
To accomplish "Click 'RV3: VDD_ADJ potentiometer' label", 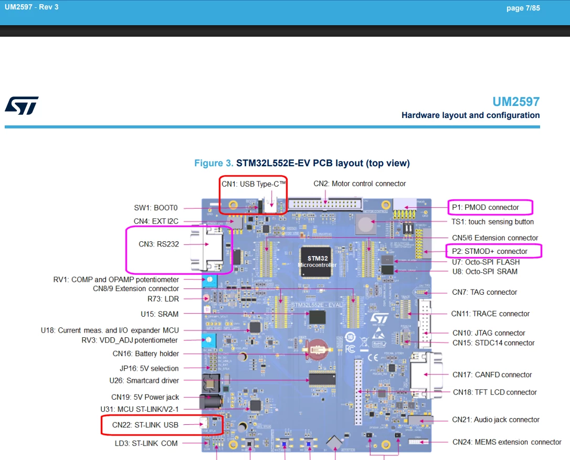I will click(130, 340).
